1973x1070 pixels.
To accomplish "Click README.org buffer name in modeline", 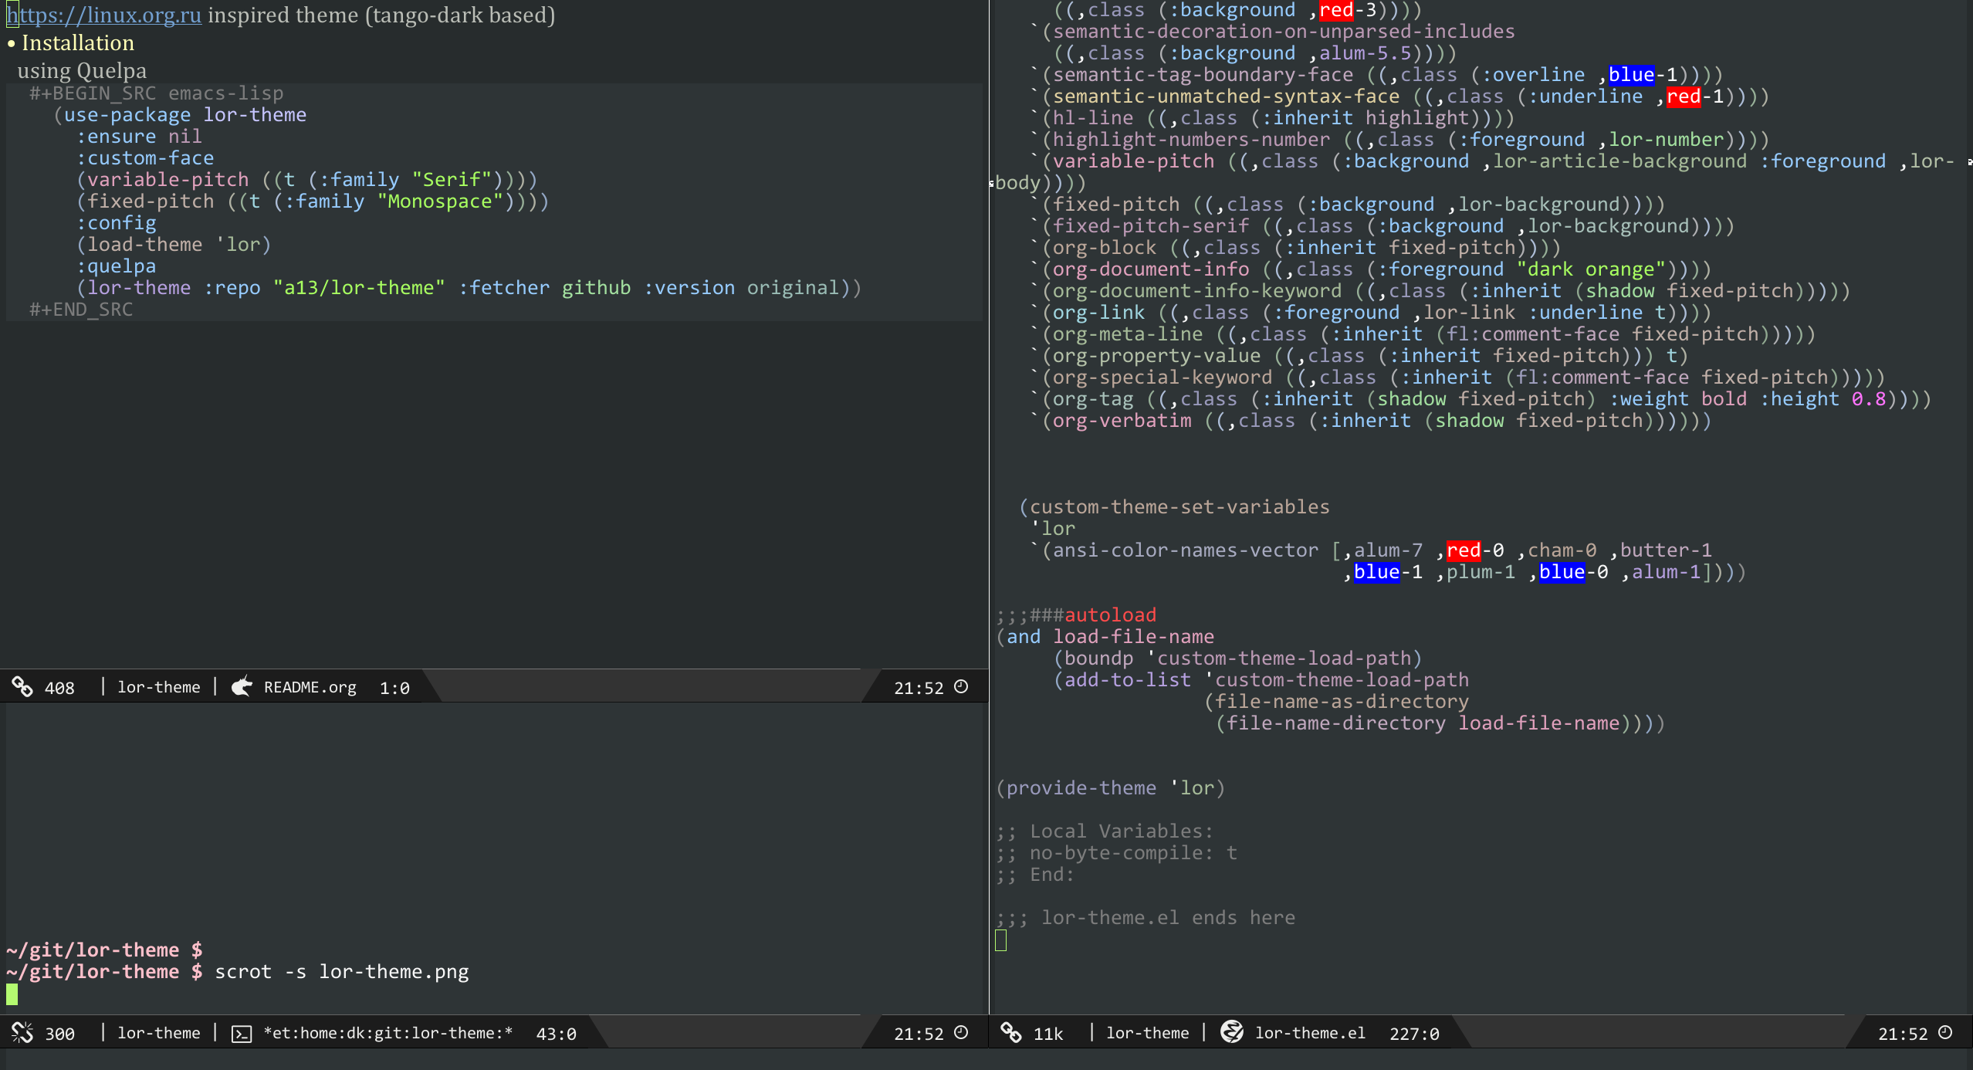I will tap(310, 687).
